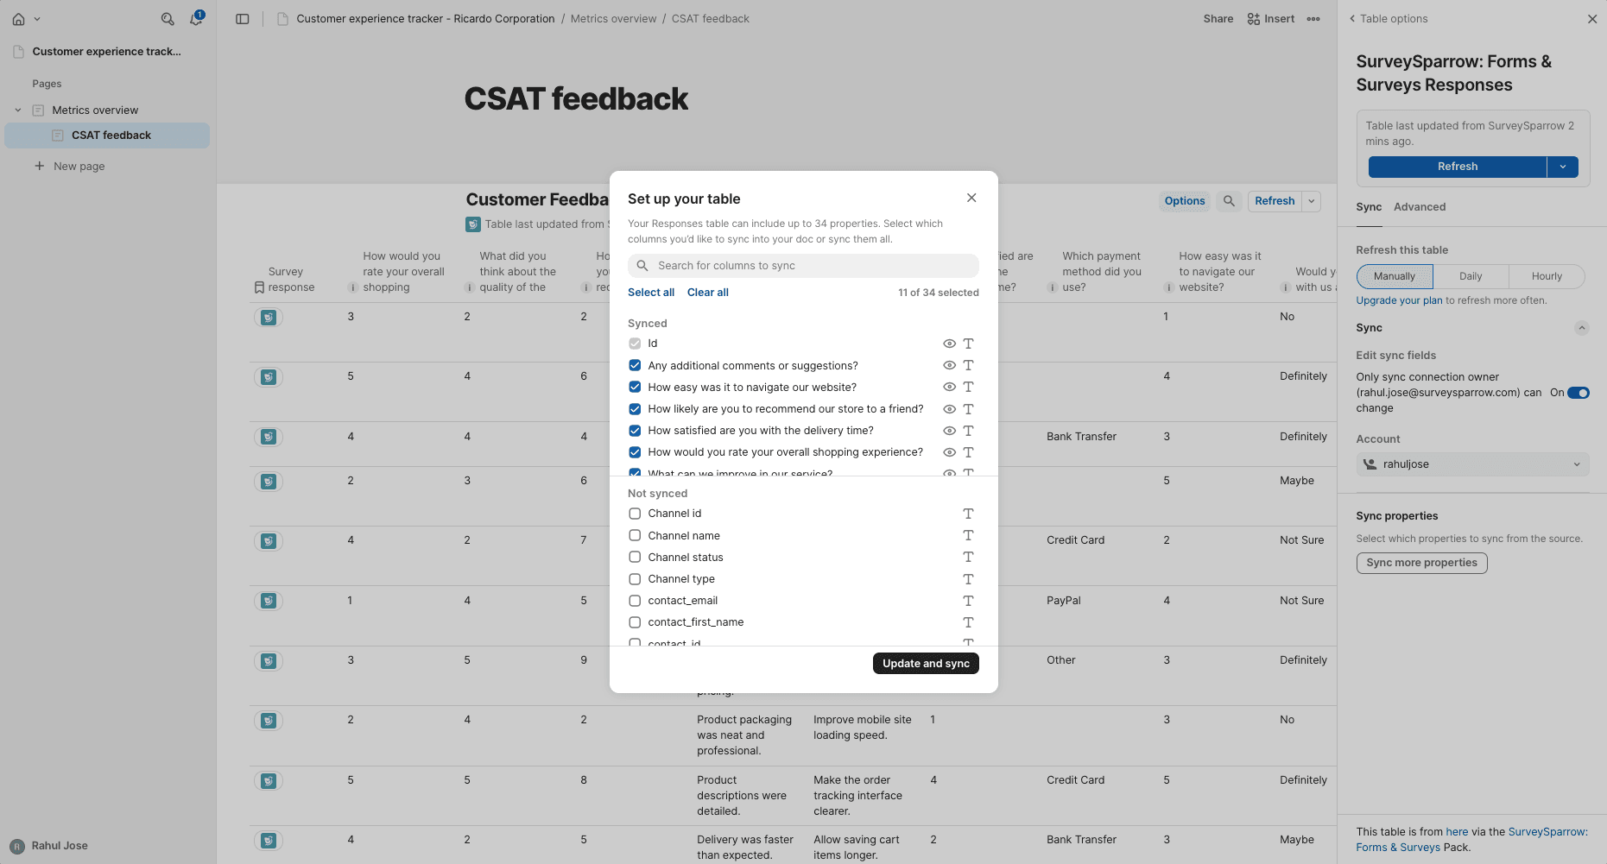Click the Update and sync button
Screen dimensions: 1607x864
(926, 664)
